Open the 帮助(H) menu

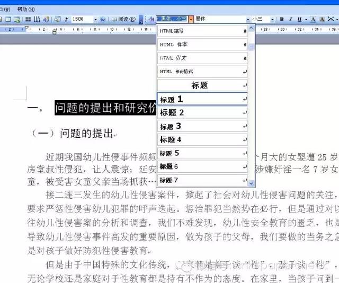26,10
